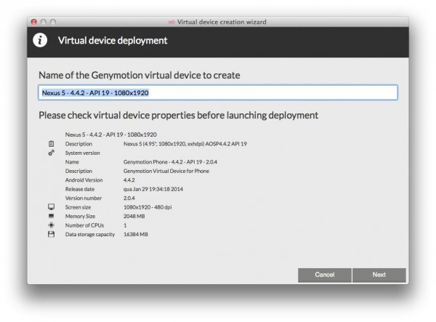The height and width of the screenshot is (322, 436).
Task: Click 'Please check virtual device properties' heading
Action: point(178,116)
